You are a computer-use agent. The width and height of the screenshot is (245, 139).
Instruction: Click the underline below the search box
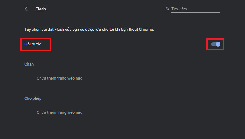[193, 12]
